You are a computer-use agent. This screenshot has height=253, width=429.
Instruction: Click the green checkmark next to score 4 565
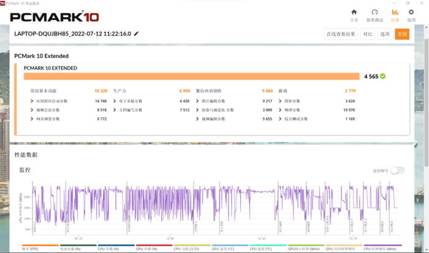coord(383,76)
